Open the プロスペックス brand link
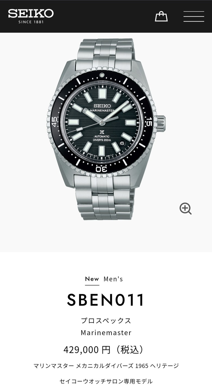This screenshot has width=212, height=389. [106, 320]
